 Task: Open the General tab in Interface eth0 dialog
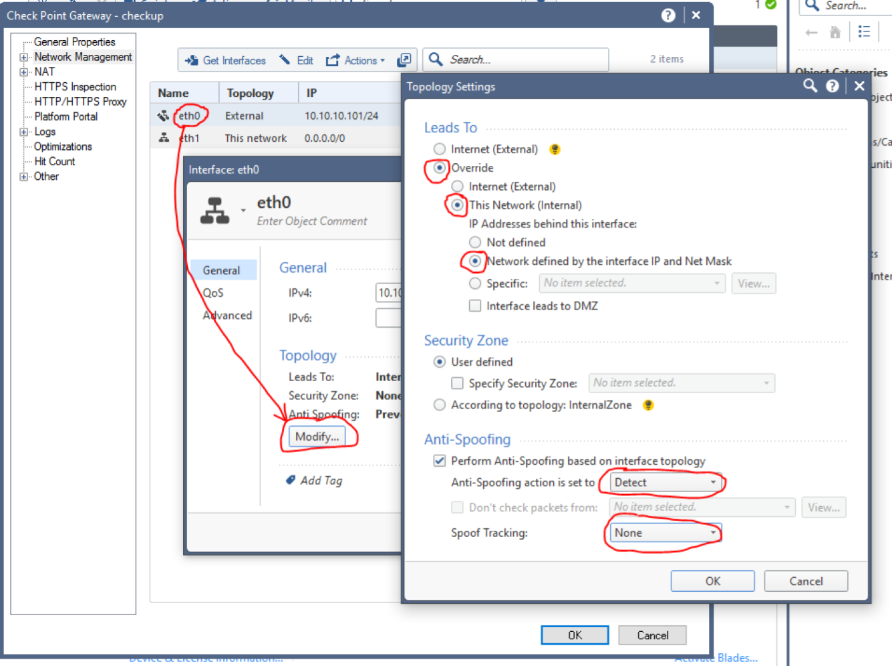point(223,270)
